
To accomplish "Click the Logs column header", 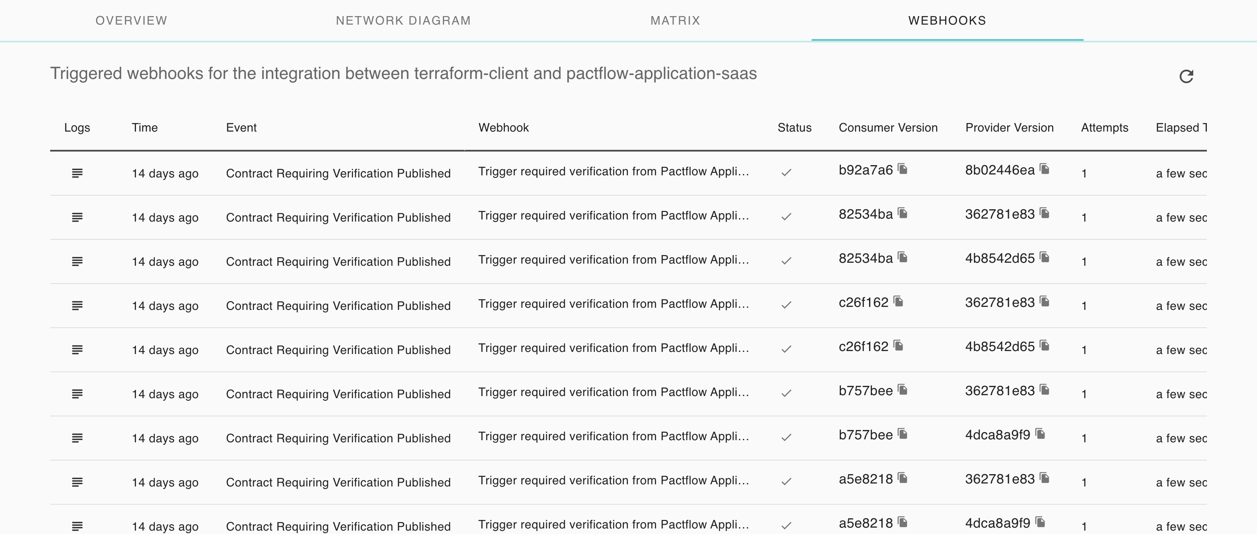I will pos(77,128).
